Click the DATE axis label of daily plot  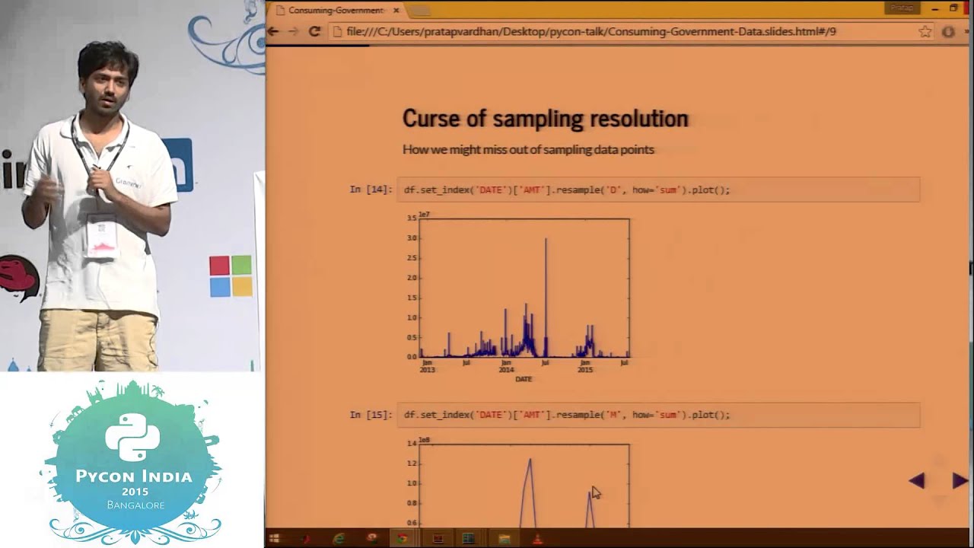click(x=524, y=379)
